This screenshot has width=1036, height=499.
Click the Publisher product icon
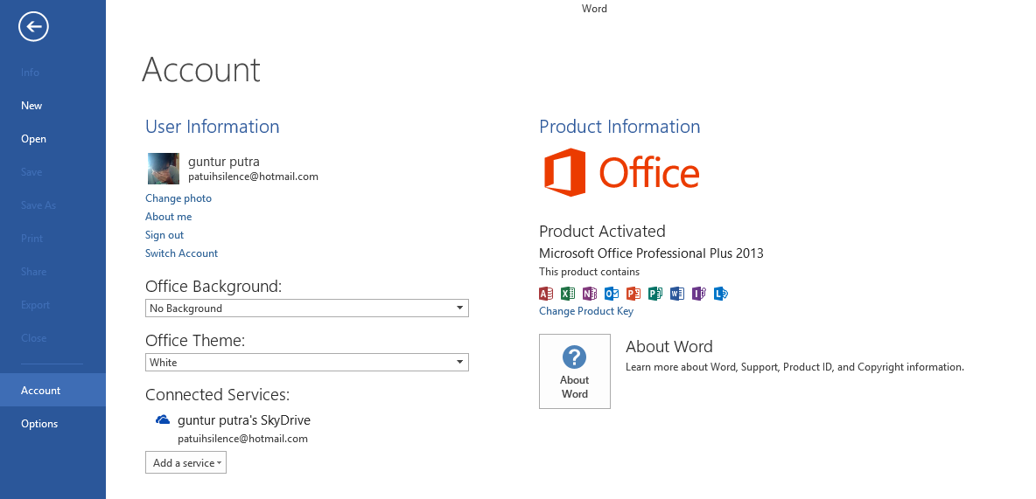(x=655, y=294)
